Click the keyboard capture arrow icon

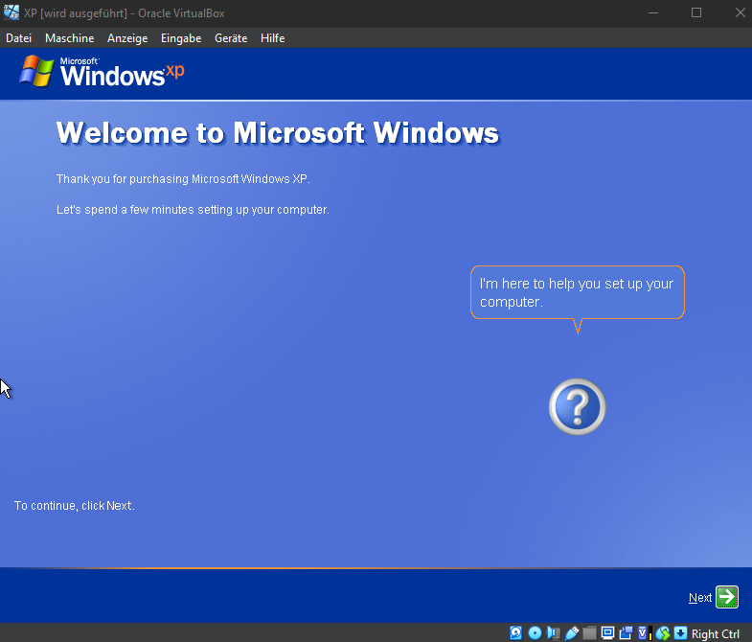click(680, 632)
